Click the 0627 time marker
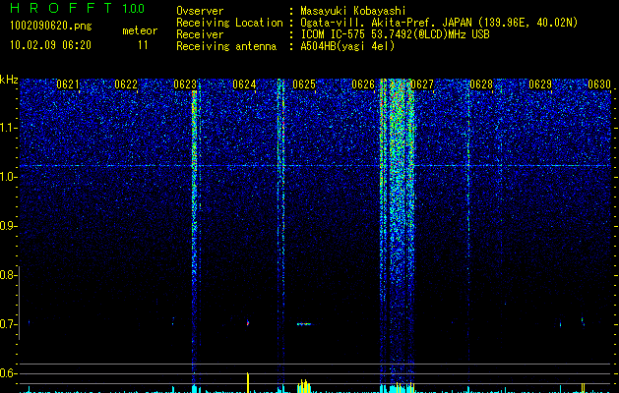Viewport: 619px width, 393px height. 422,84
